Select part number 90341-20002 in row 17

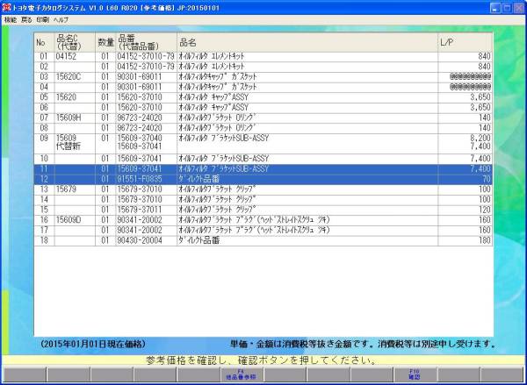(140, 231)
